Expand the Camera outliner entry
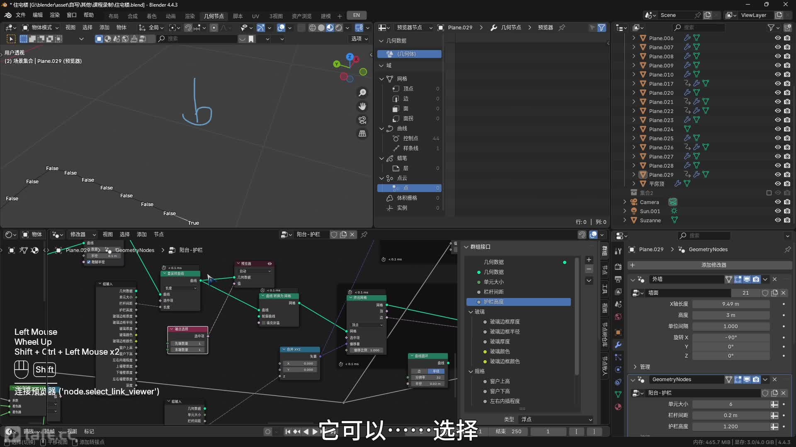Screen dimensions: 796x447 click(x=625, y=202)
